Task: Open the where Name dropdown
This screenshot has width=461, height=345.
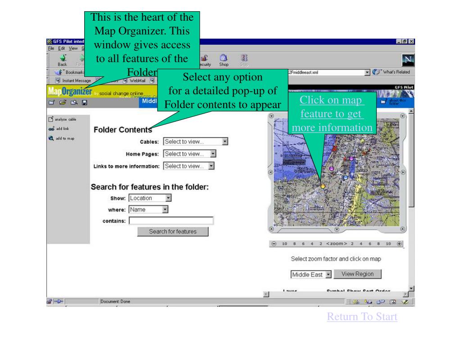Action: tap(149, 209)
